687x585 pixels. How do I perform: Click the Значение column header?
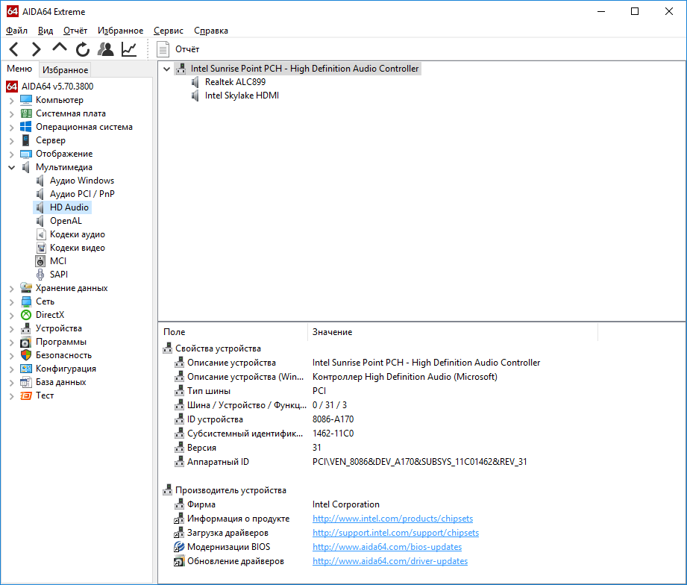click(x=453, y=332)
